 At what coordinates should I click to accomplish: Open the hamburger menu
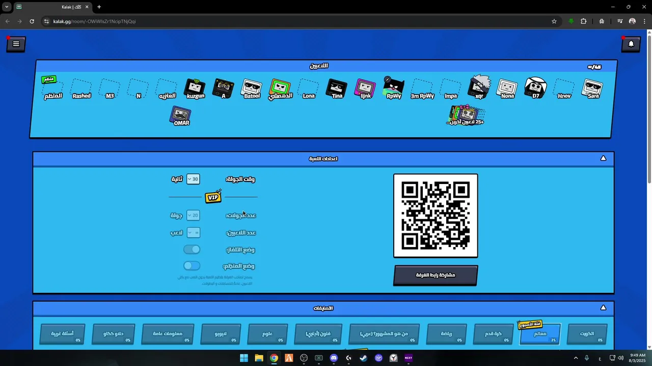(16, 44)
